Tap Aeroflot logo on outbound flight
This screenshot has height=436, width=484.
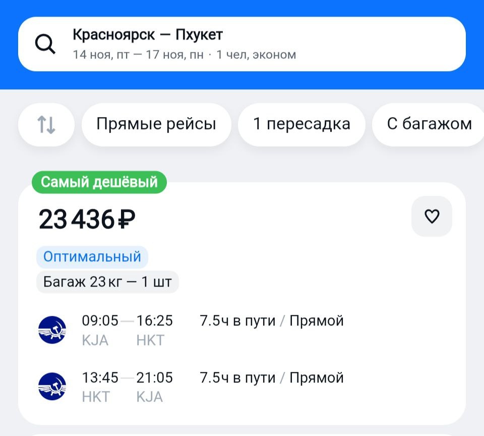[52, 330]
